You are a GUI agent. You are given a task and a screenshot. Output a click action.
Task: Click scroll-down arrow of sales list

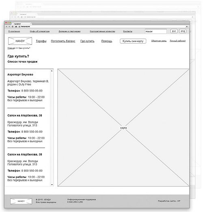point(52,185)
